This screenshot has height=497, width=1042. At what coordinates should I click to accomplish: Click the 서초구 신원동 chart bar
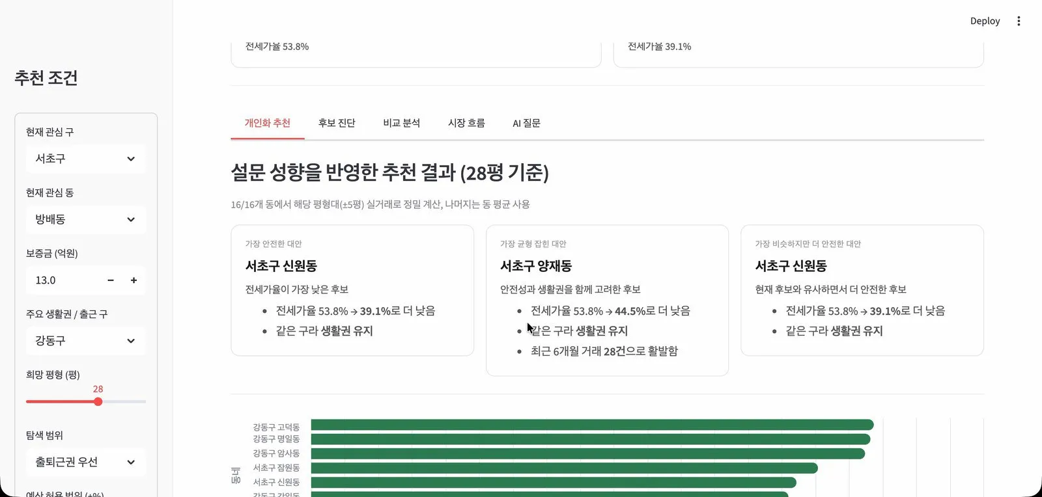(554, 482)
